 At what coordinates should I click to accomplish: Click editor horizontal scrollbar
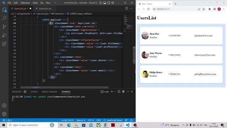point(65,87)
